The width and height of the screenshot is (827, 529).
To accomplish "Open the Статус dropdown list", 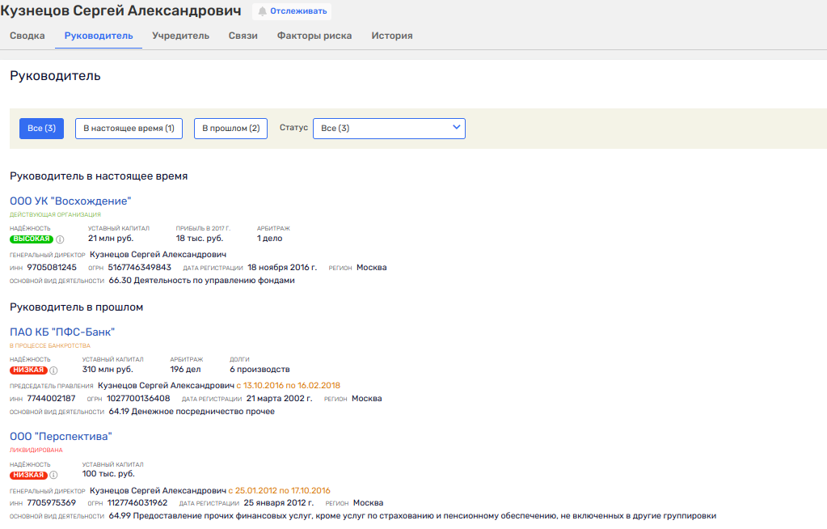I will (389, 129).
